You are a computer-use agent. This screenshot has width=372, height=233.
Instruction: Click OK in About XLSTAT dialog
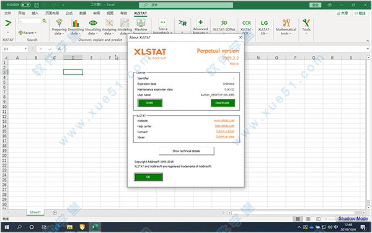click(148, 177)
